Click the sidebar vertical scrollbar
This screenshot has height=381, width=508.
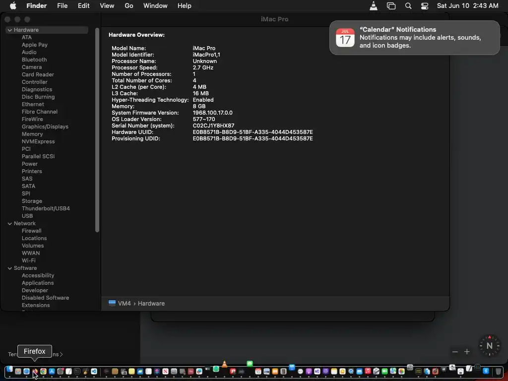click(97, 130)
